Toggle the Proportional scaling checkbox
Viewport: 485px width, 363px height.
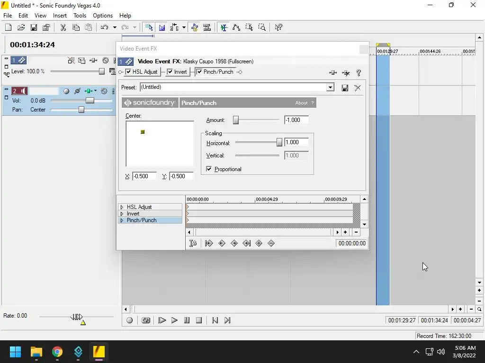pos(209,169)
